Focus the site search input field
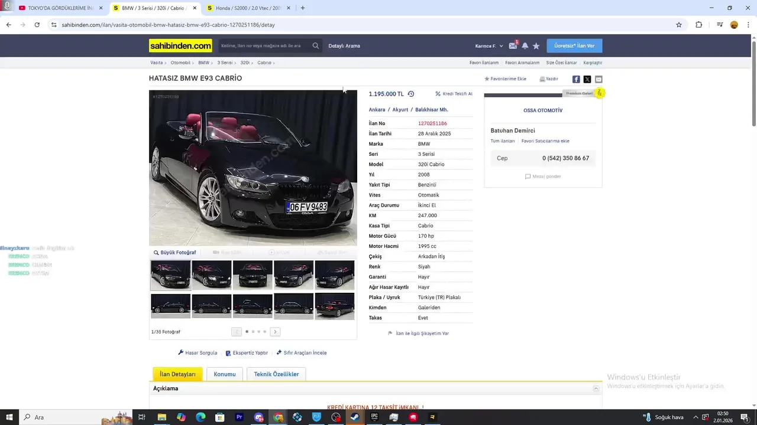The image size is (757, 425). pos(264,45)
